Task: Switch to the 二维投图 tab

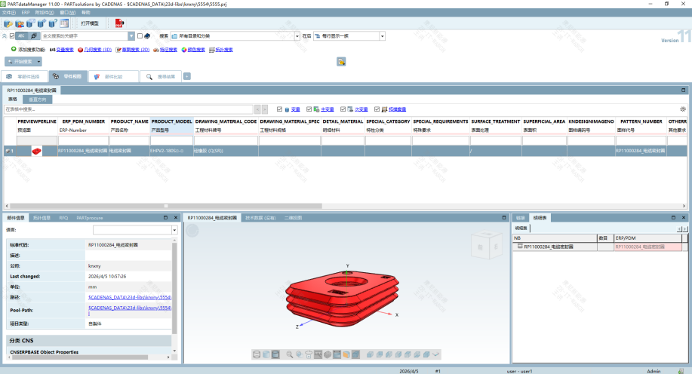Action: click(x=293, y=218)
